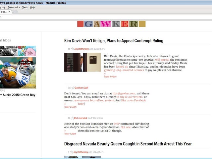
Task: Click the » arrow on tips post
Action: coord(65,104)
